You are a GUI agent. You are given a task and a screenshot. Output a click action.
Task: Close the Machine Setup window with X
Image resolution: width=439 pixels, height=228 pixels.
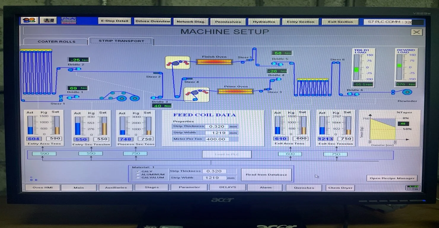pyautogui.click(x=416, y=32)
